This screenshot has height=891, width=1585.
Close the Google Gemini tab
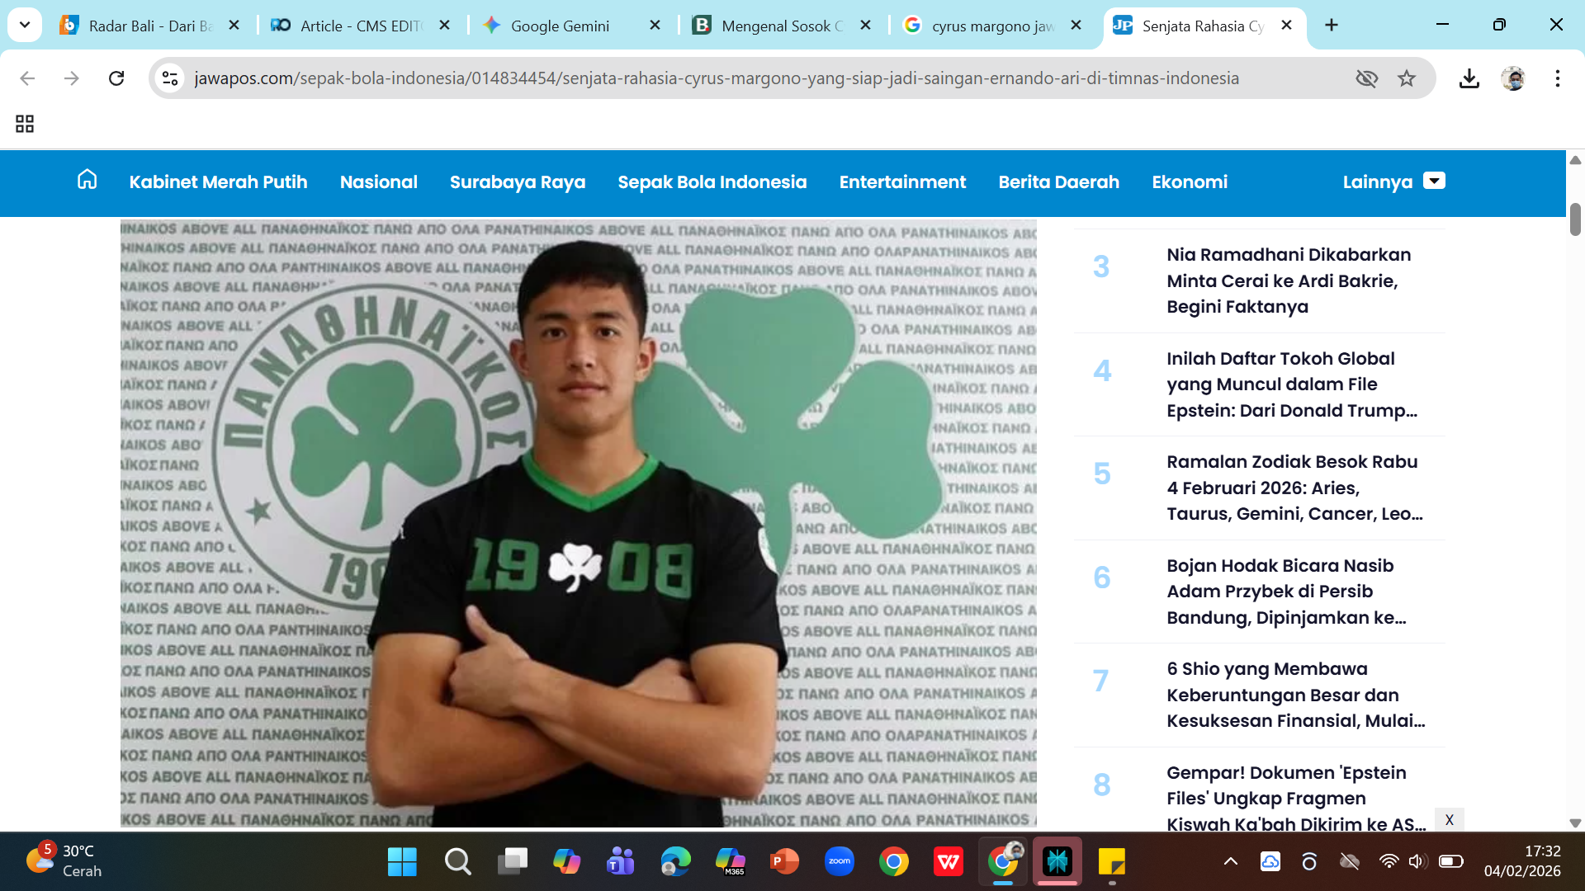(x=655, y=26)
